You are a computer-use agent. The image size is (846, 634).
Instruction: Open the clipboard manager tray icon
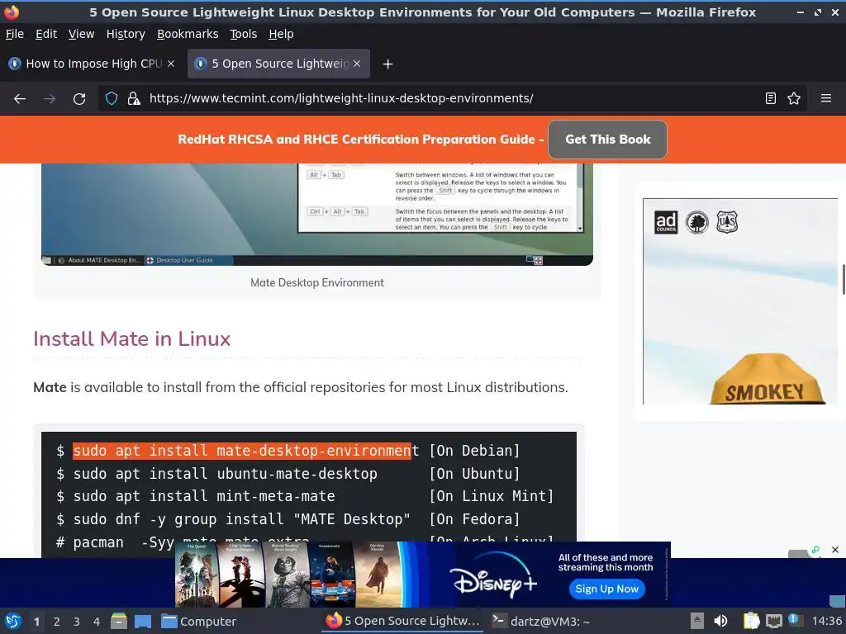pos(751,621)
